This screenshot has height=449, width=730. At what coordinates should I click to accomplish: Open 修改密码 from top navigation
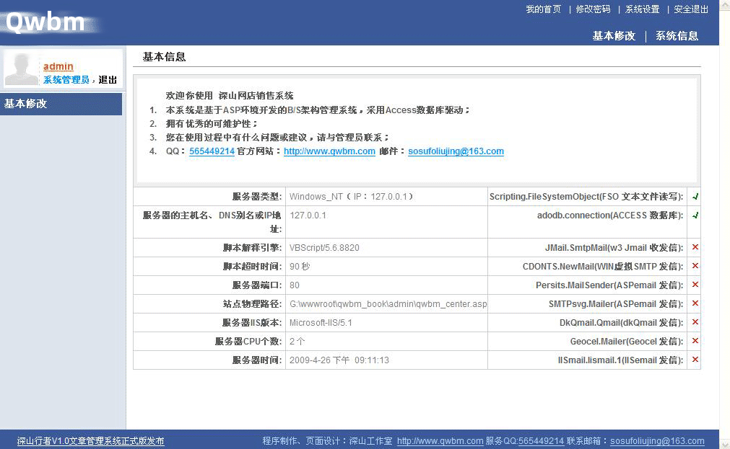[593, 9]
